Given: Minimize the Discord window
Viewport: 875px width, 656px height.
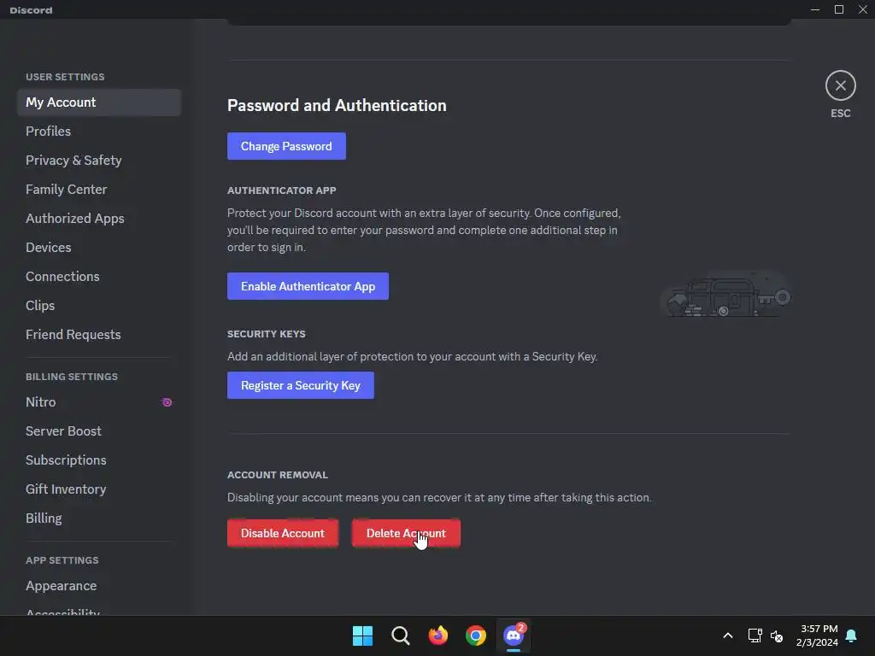Looking at the screenshot, I should [x=814, y=9].
